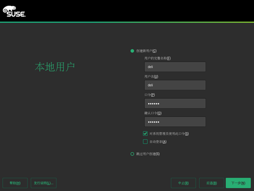
Task: Click the 口令(P) password field
Action: pos(175,103)
